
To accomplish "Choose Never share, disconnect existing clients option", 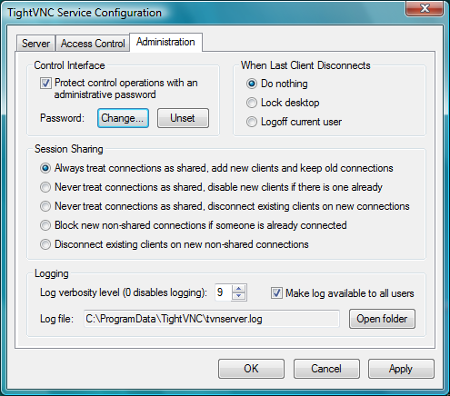I will coord(45,206).
